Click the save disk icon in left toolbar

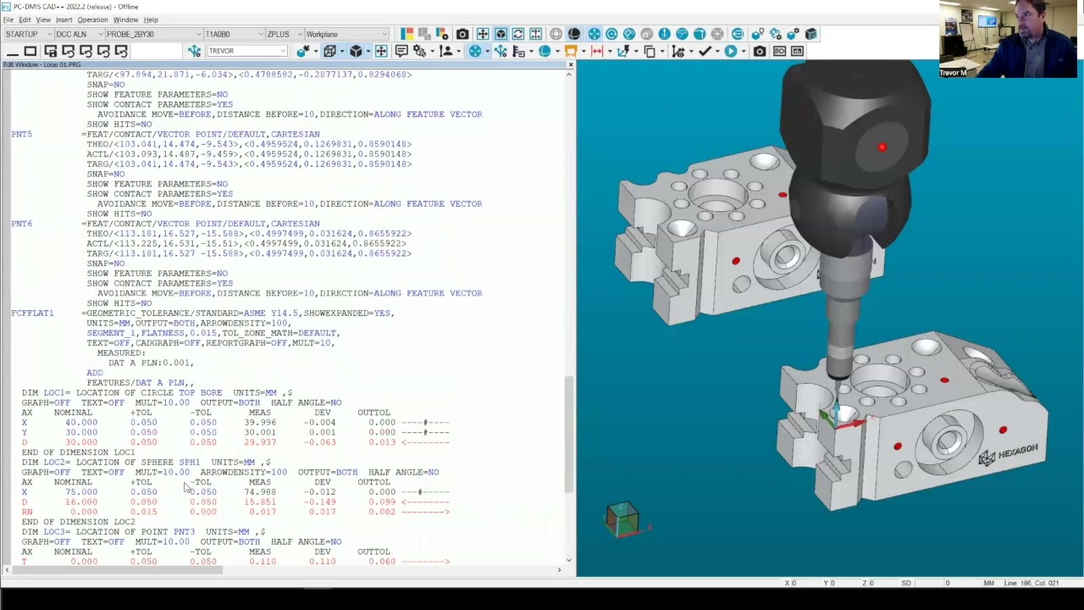click(x=51, y=51)
